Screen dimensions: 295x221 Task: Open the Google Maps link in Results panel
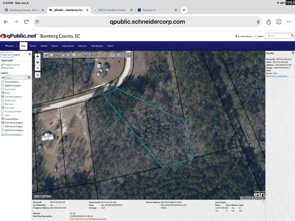click(x=283, y=76)
